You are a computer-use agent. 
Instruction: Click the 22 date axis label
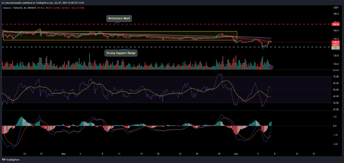(180, 154)
